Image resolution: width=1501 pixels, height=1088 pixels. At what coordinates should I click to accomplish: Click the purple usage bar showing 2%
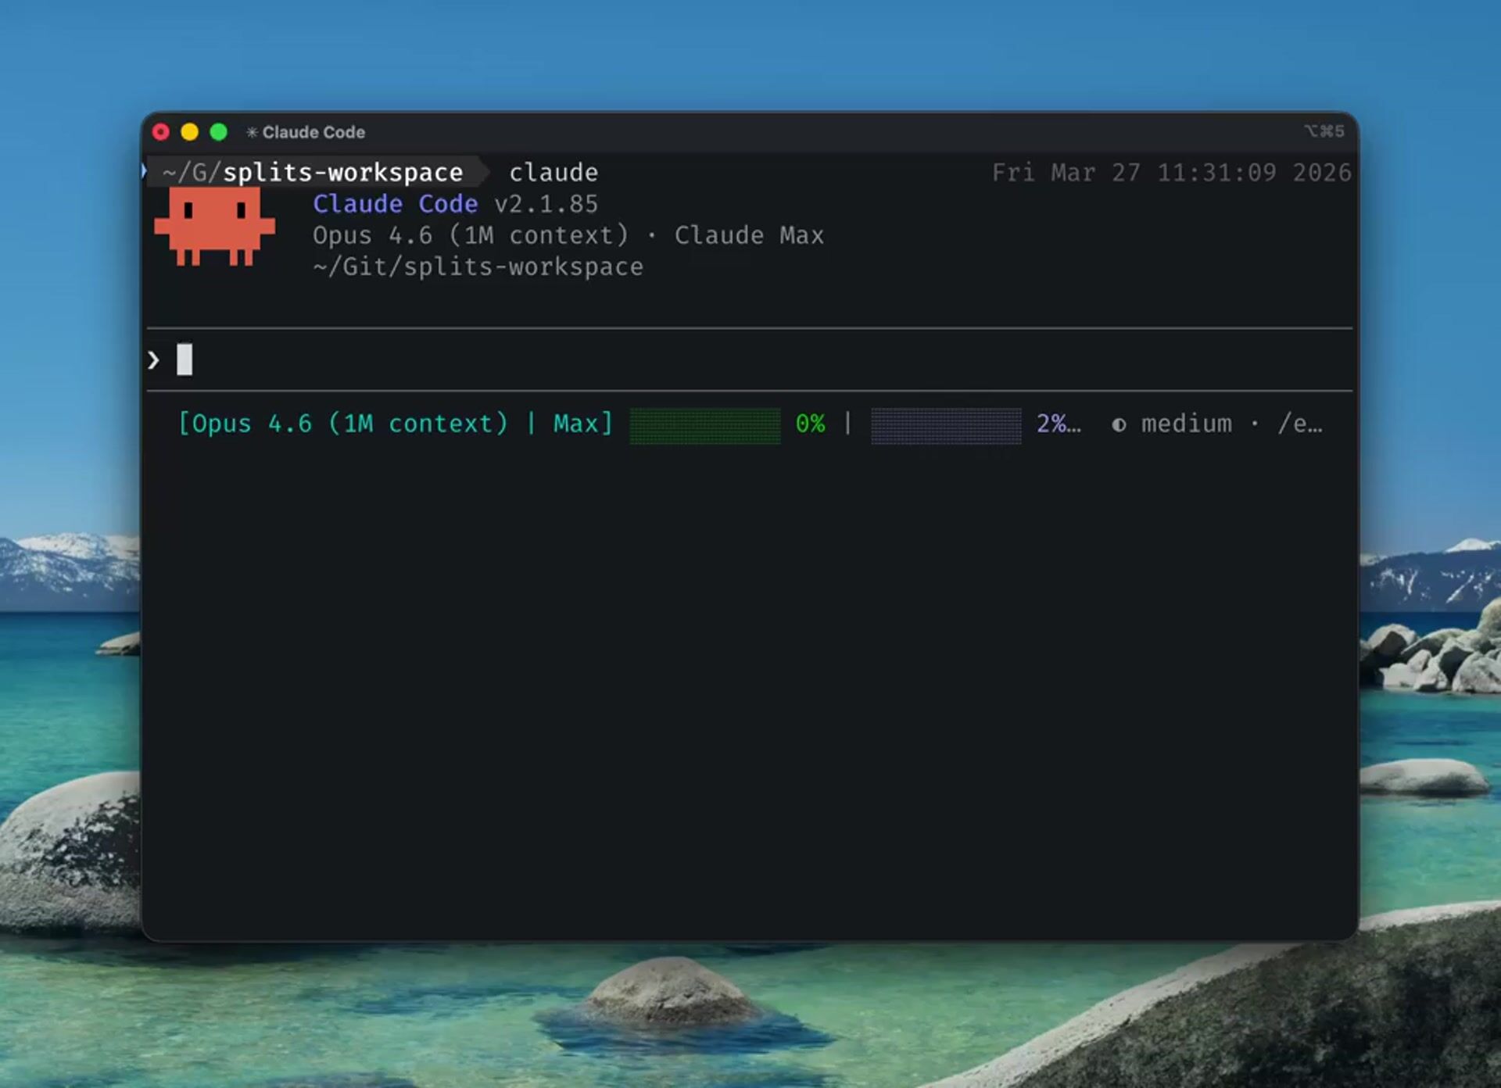click(x=945, y=425)
